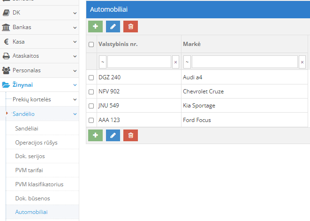The width and height of the screenshot is (310, 221).
Task: Toggle the select-all checkbox in table header
Action: tap(91, 44)
